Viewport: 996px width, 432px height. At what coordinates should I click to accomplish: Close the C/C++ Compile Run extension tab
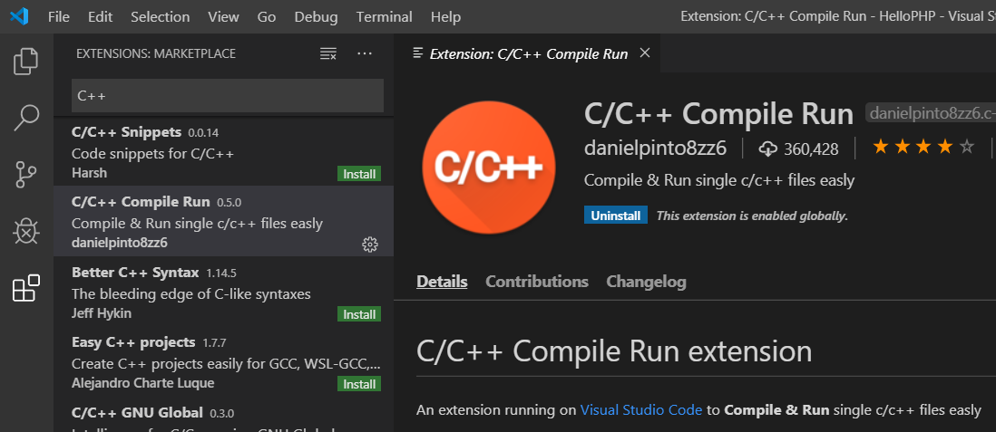click(x=645, y=53)
